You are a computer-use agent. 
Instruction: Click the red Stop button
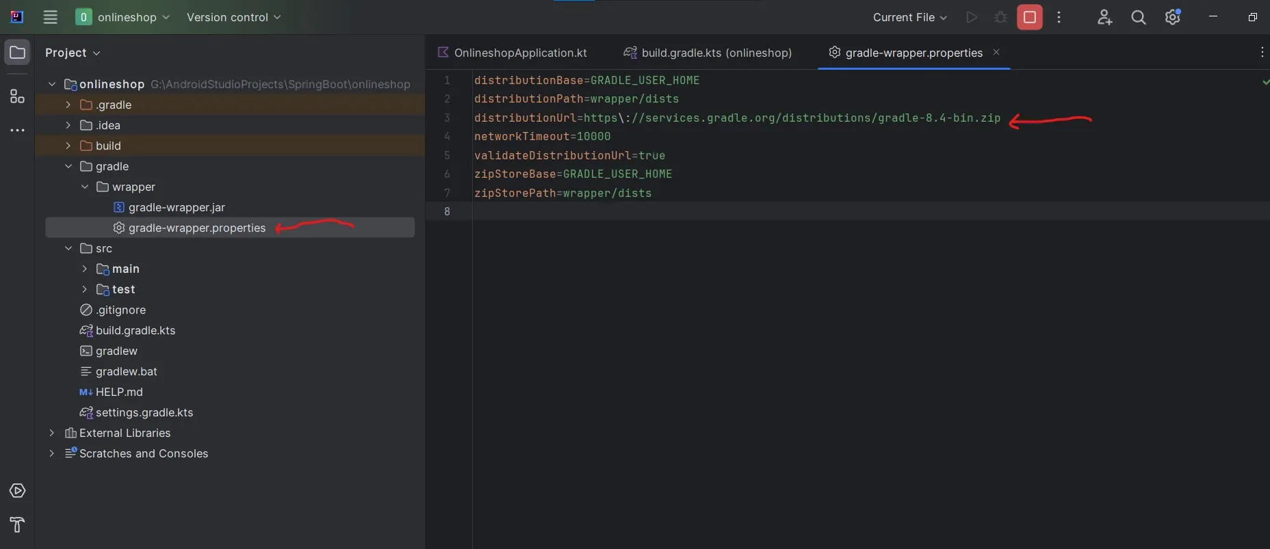click(1030, 17)
